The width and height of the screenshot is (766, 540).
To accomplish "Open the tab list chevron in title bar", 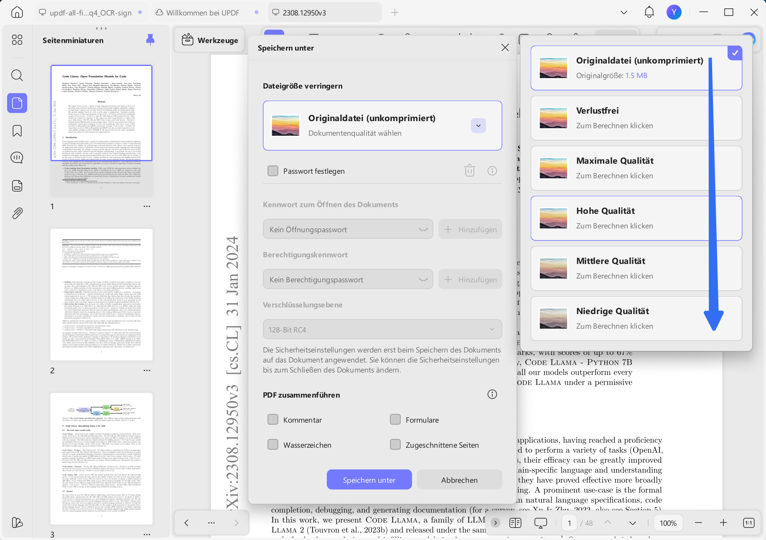I will 624,12.
